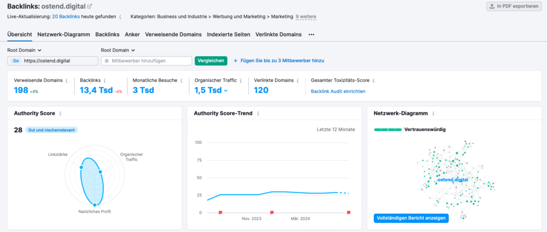
Task: Click info icon next to Verweisende Domains
Action: (x=67, y=81)
